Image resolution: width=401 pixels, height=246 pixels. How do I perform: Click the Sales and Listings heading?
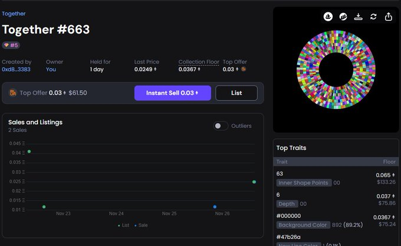35,122
